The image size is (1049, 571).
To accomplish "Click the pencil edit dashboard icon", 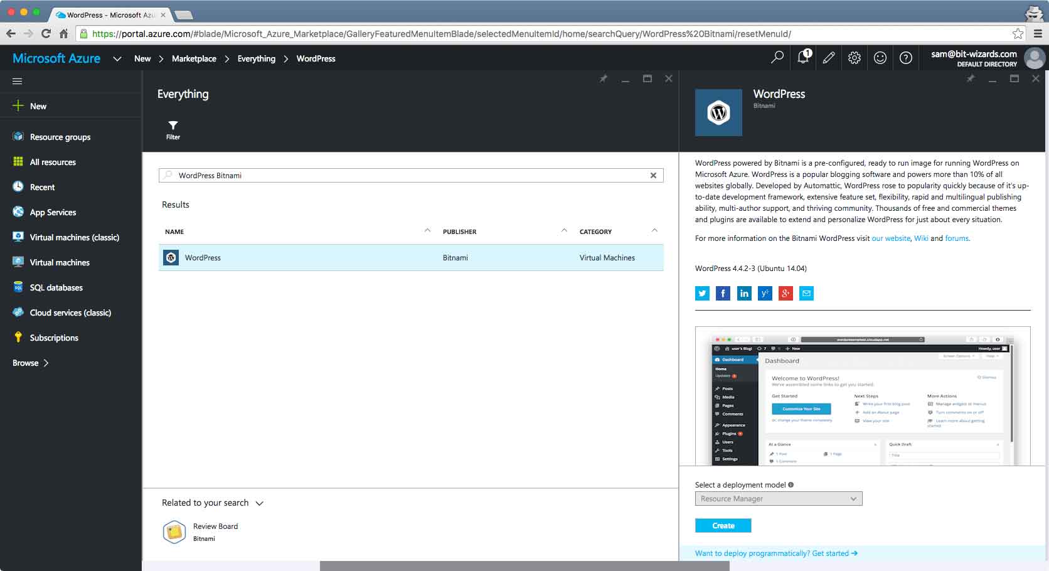I will tap(829, 58).
